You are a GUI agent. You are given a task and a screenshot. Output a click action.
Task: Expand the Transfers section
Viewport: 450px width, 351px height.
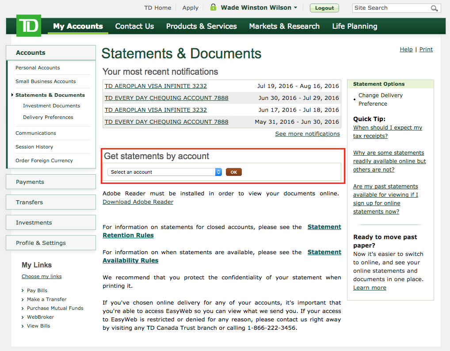[x=51, y=202]
